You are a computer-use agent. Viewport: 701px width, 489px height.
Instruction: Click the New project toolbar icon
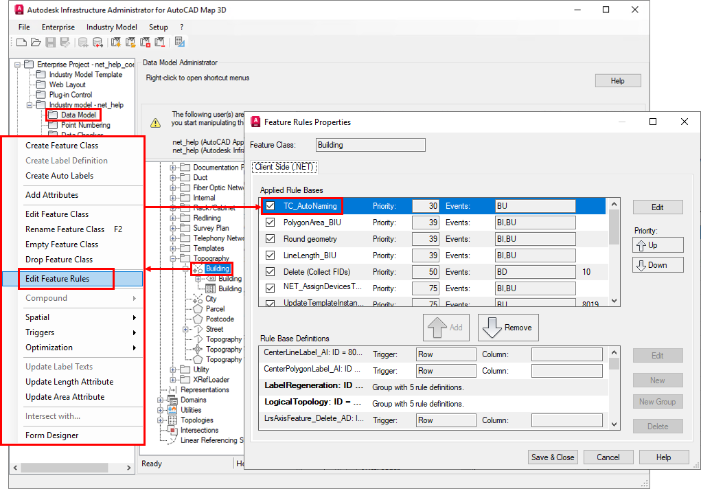point(21,43)
